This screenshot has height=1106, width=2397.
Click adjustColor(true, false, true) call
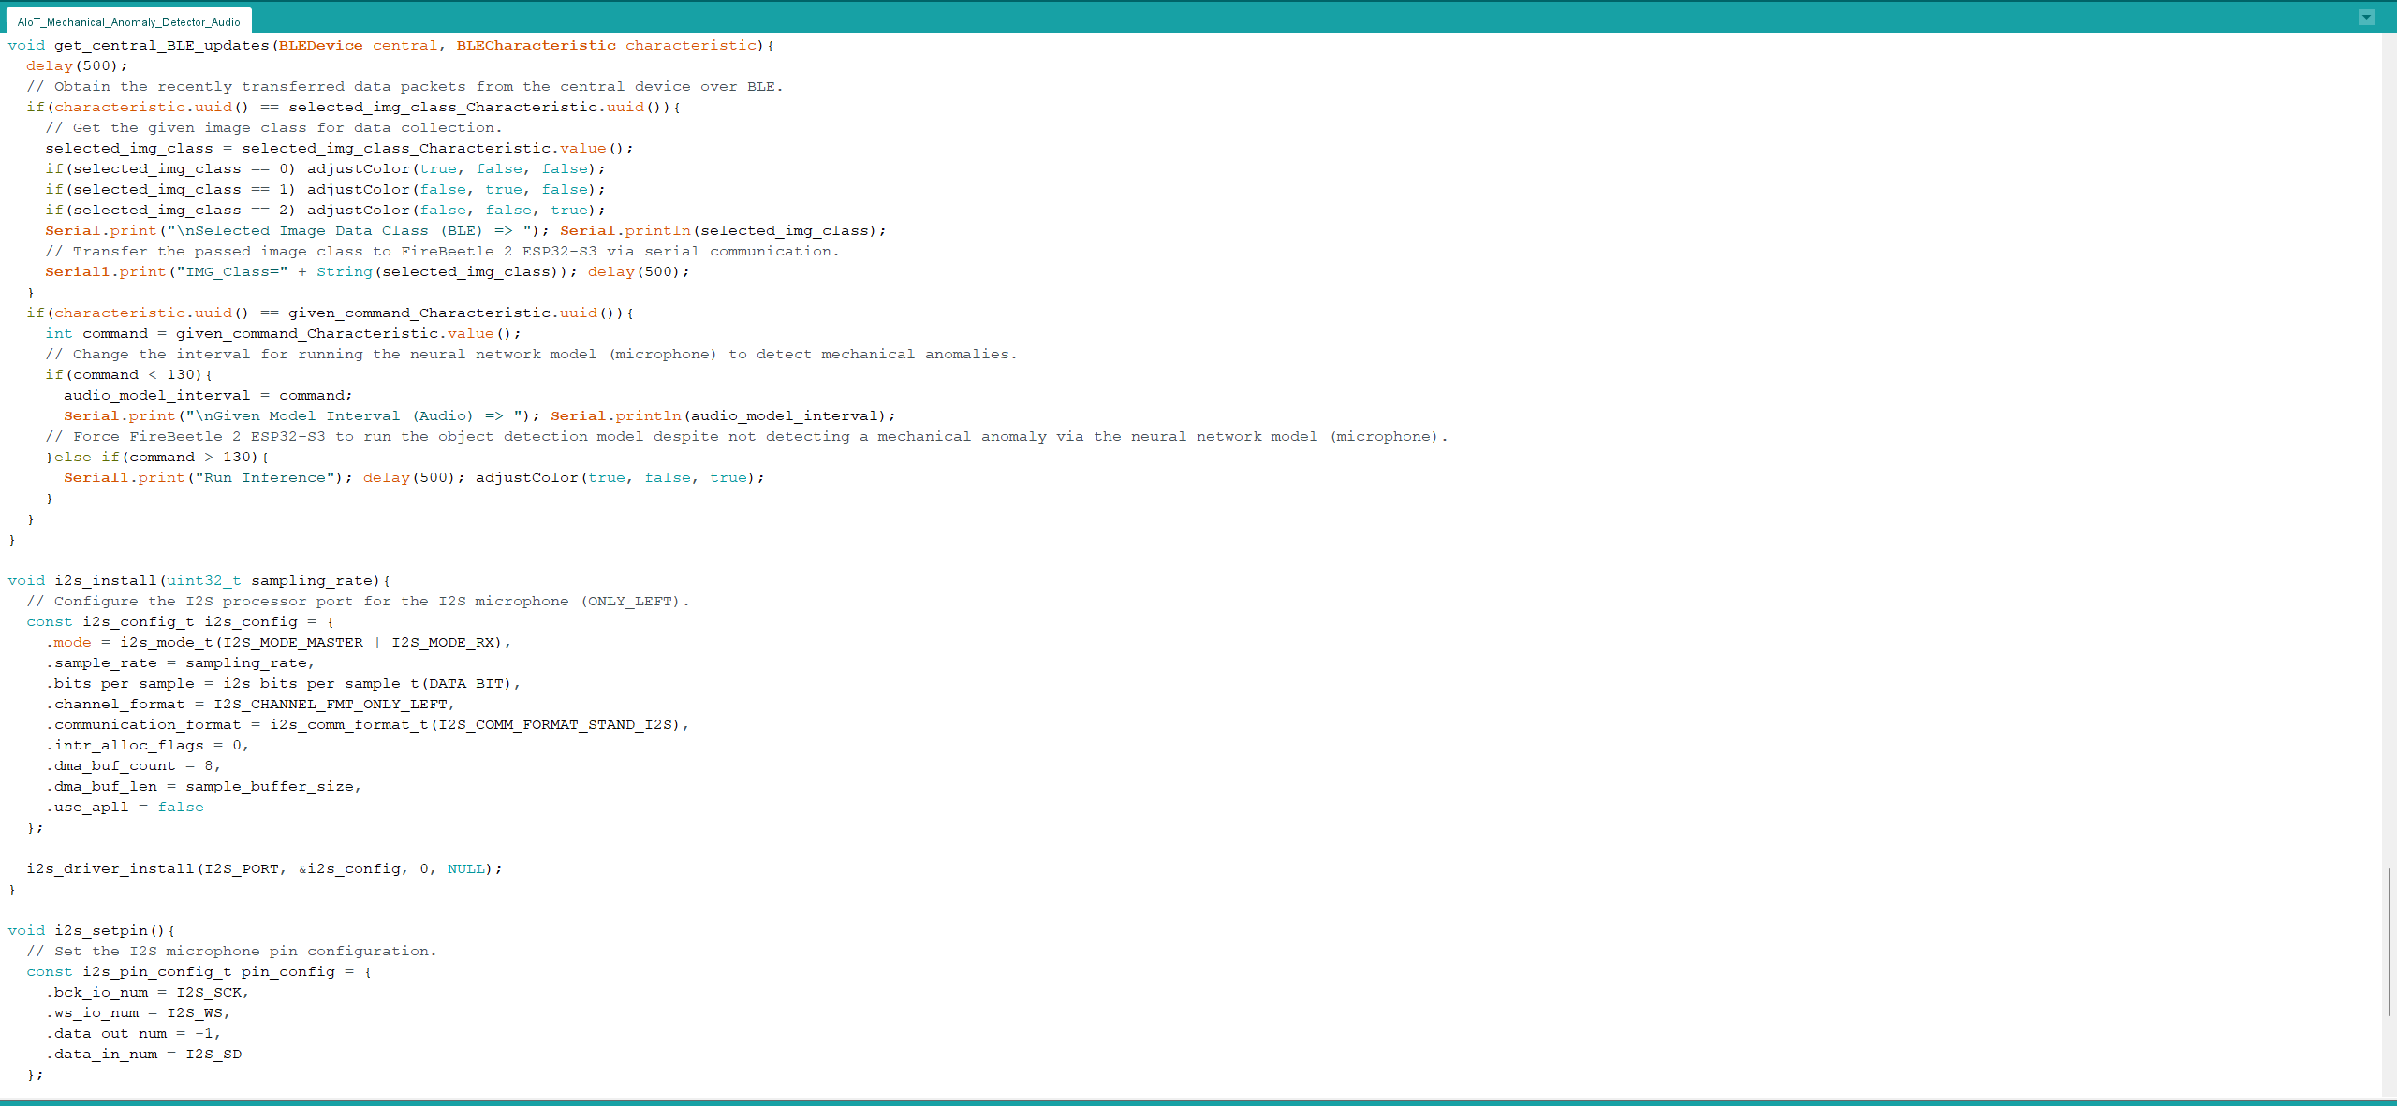(620, 477)
